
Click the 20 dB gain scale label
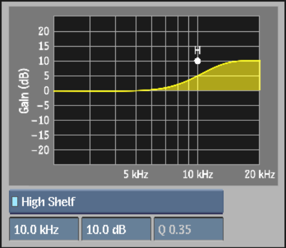[x=43, y=31]
